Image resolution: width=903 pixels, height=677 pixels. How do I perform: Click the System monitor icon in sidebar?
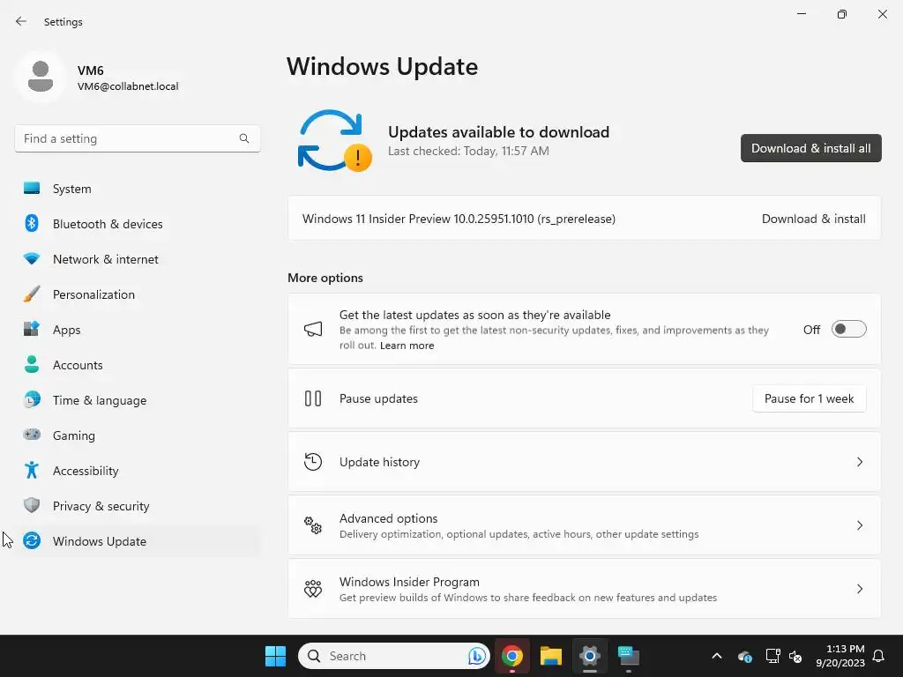(x=32, y=189)
